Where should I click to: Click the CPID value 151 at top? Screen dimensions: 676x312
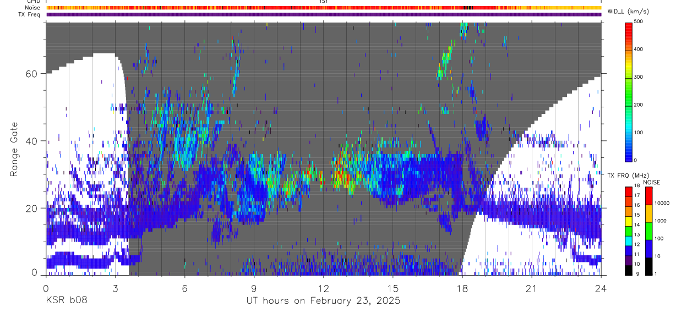pos(323,2)
